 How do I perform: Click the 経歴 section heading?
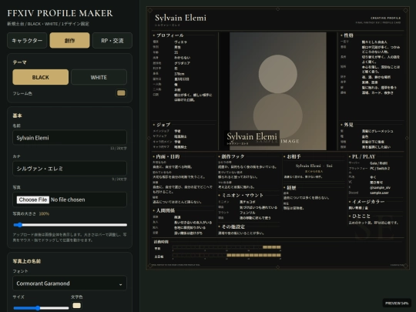coord(291,188)
